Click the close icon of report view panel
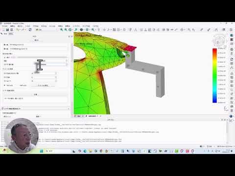This screenshot has width=235, height=176. 225,120
